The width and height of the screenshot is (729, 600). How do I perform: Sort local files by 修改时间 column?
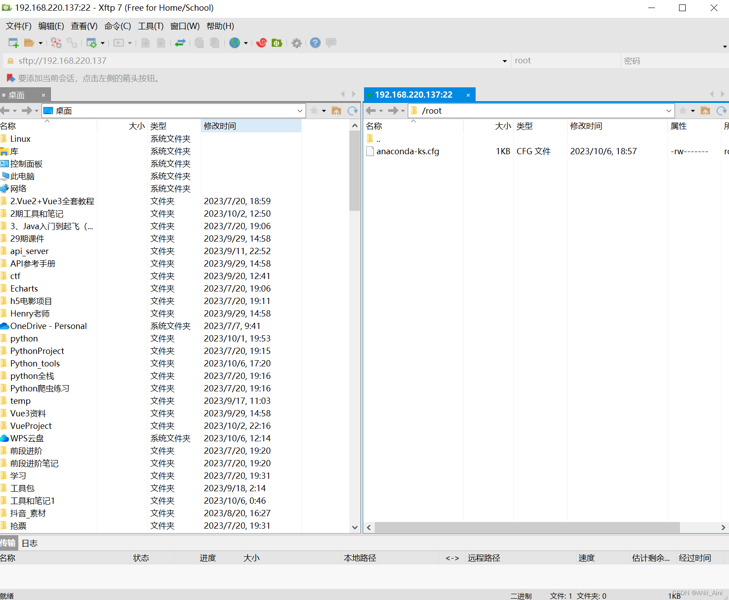[251, 126]
